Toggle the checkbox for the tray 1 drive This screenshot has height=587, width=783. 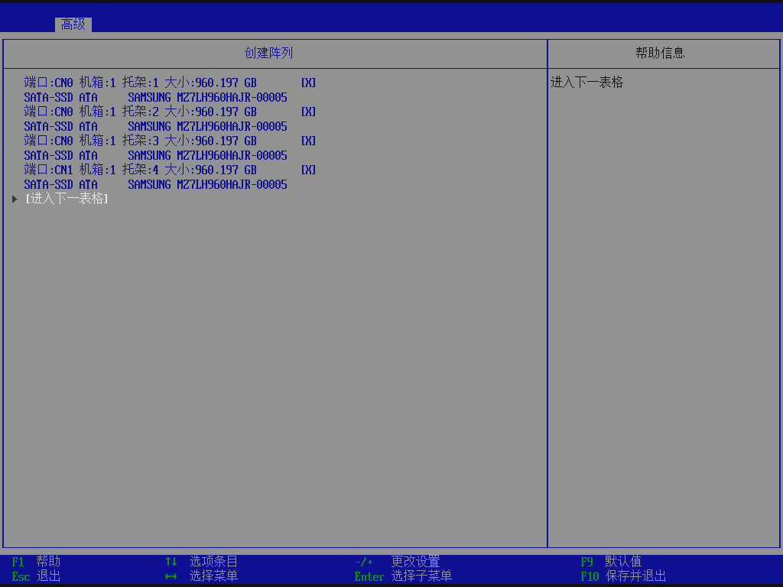(308, 83)
